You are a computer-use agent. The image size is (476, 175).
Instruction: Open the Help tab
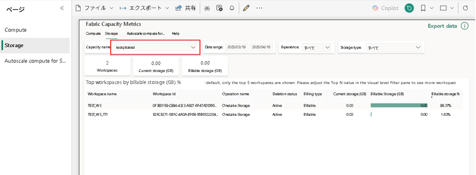click(175, 33)
